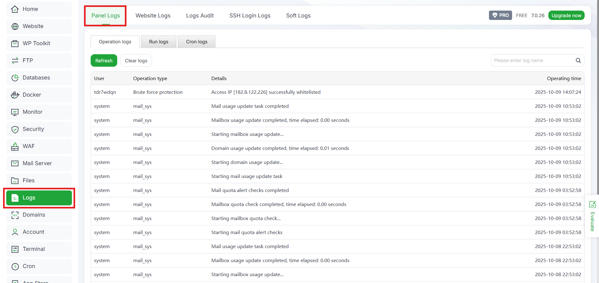Screen dimensions: 599x283
Task: Click the Operation type column header
Action: click(150, 79)
